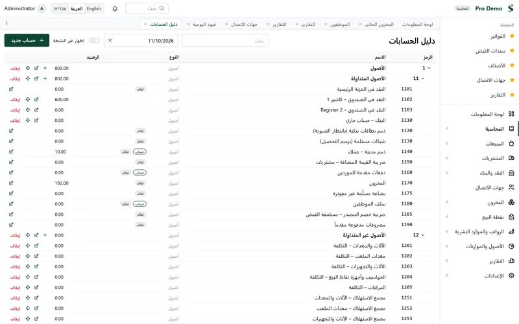The height and width of the screenshot is (324, 519).
Task: Switch language to English
Action: tap(93, 8)
